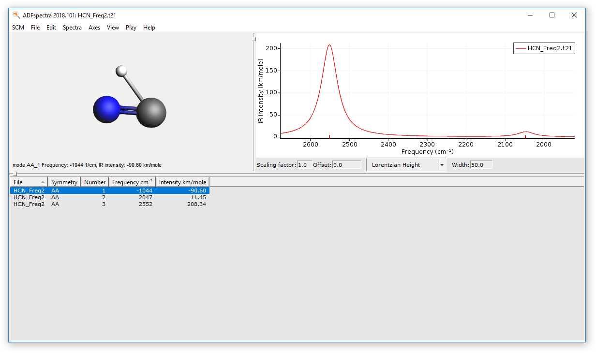Click the intensity value -90.60
This screenshot has width=596, height=353.
[x=197, y=191]
